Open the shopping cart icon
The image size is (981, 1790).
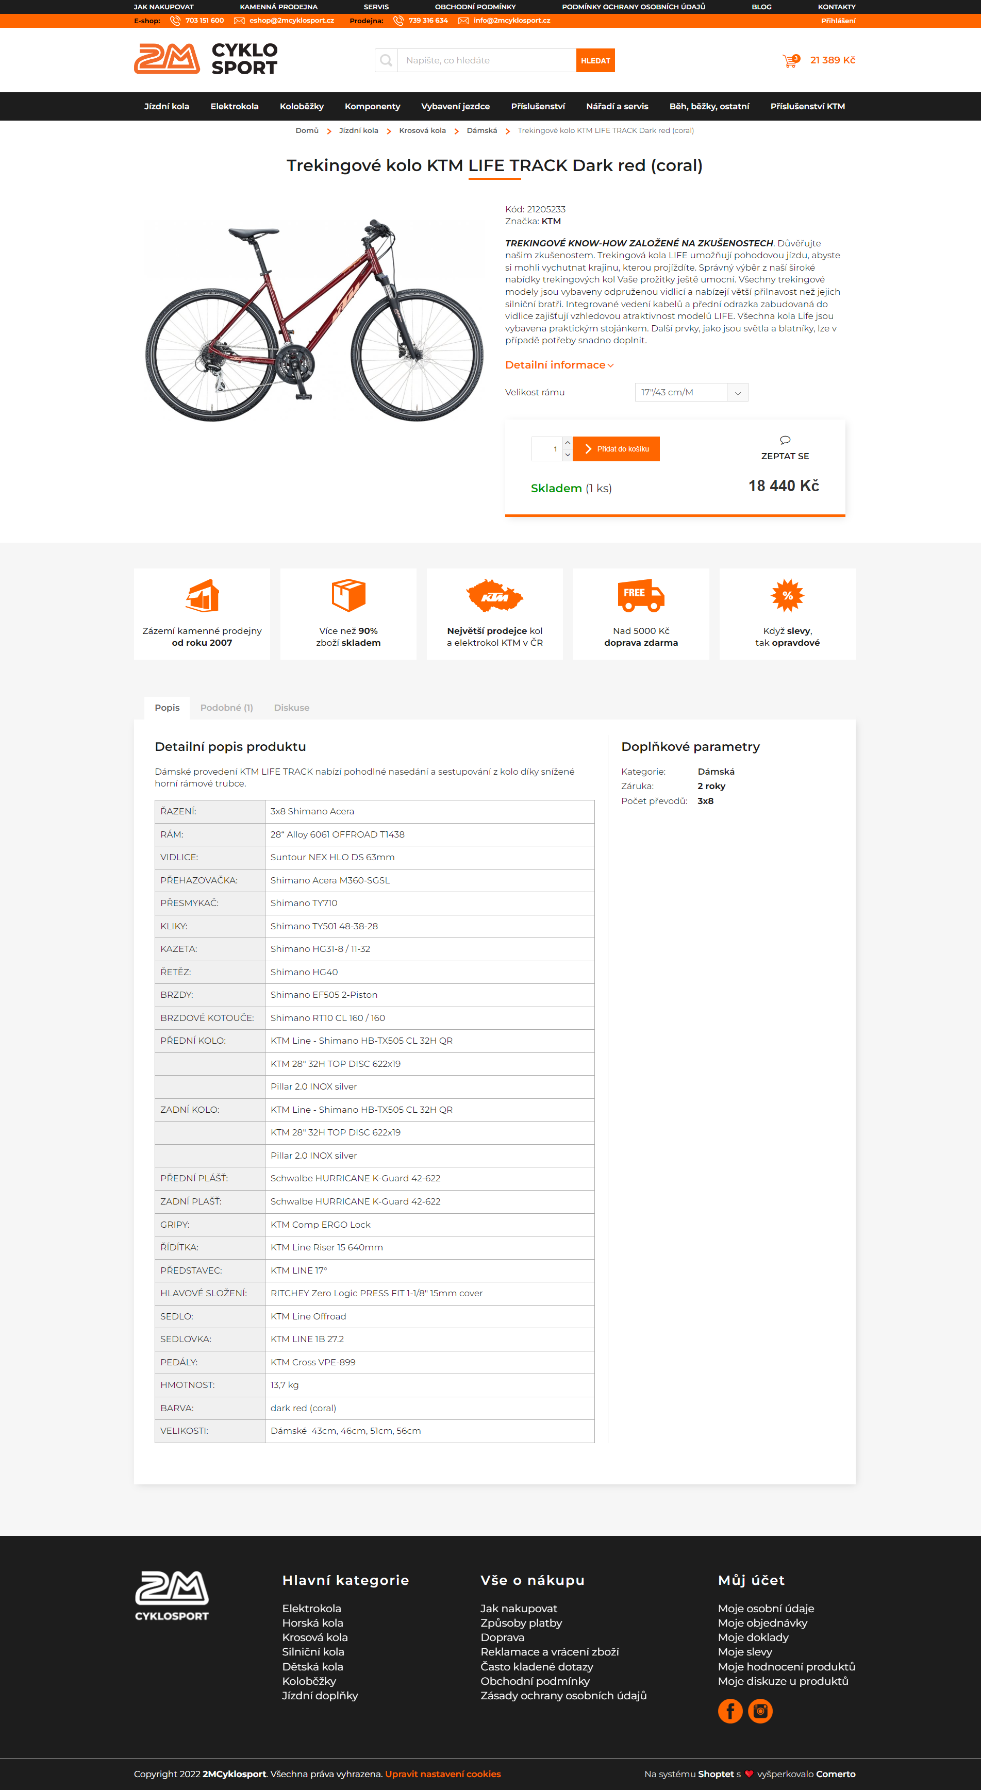[790, 60]
